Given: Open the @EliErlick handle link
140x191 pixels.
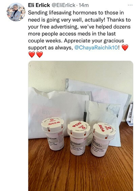Looking at the screenshot, I should click(64, 5).
